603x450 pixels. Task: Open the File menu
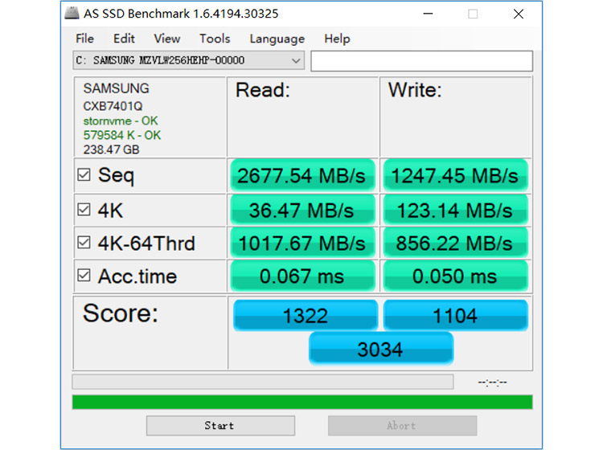84,39
